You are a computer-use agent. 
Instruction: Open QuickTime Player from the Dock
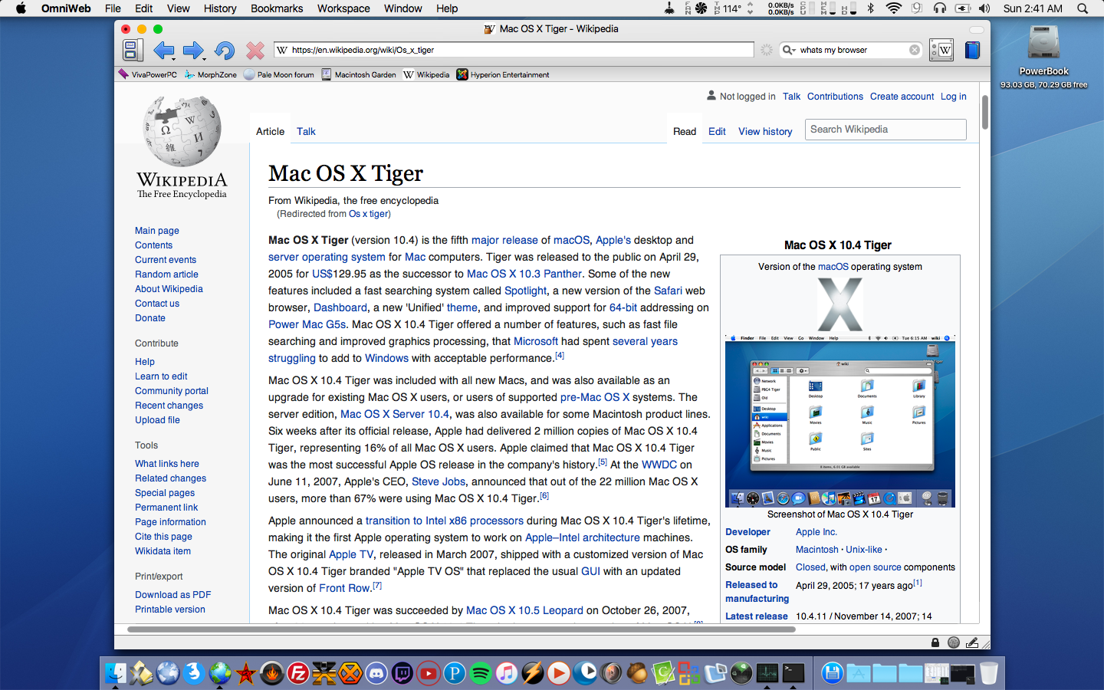(x=585, y=673)
